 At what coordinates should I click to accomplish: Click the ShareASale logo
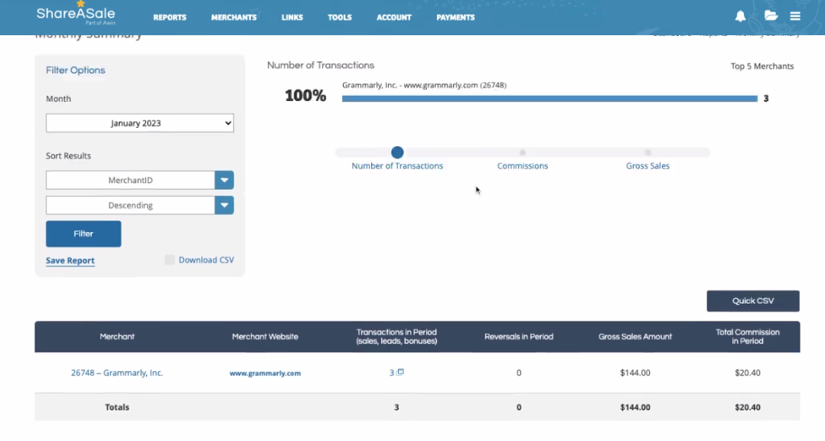[x=76, y=15]
